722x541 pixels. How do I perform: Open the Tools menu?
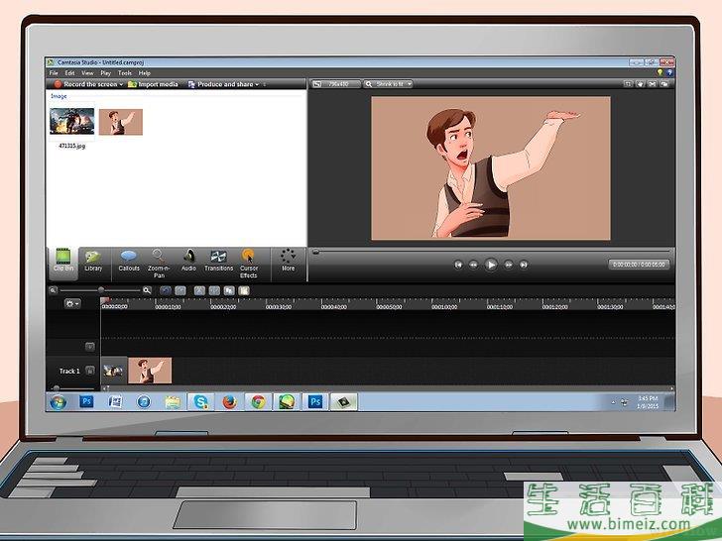point(125,73)
